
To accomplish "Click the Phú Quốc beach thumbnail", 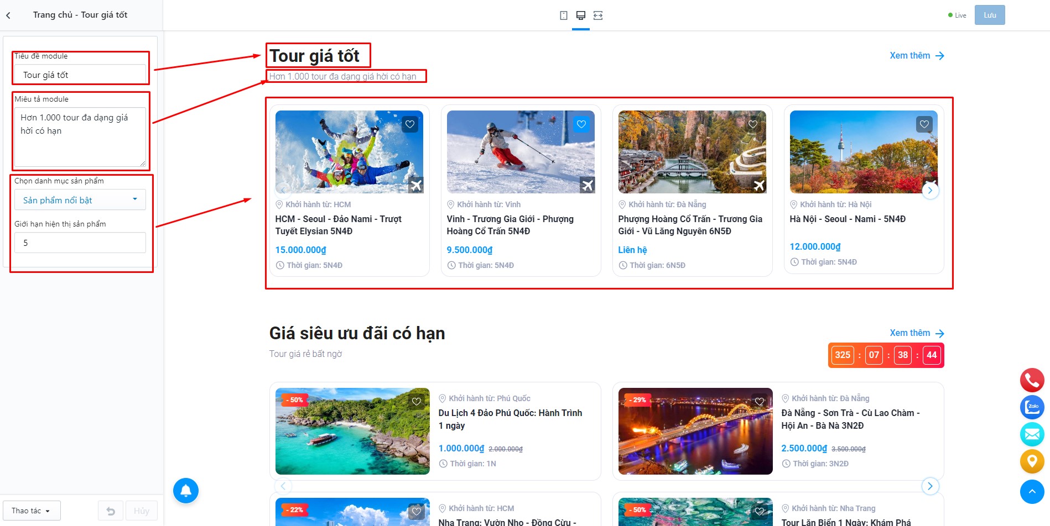I will (x=352, y=431).
